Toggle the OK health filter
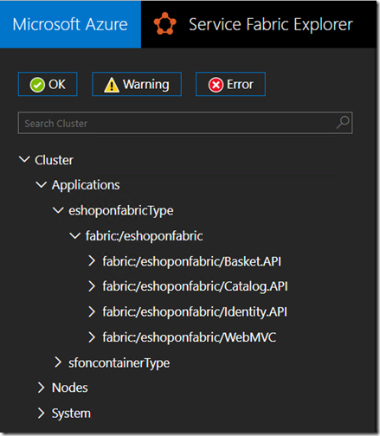 [x=48, y=84]
